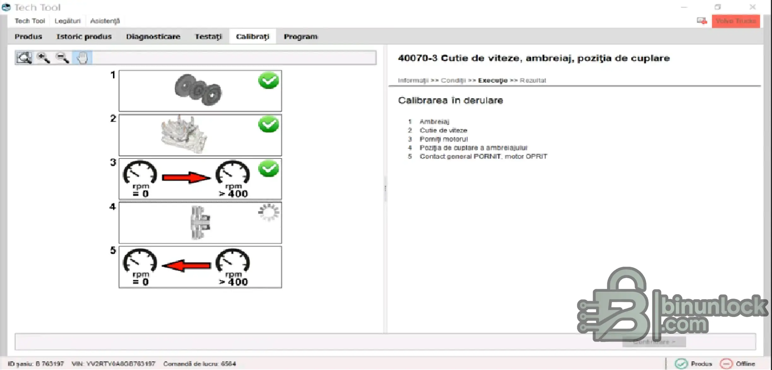This screenshot has height=370, width=772.
Task: Click the green checkmark on step 2
Action: pyautogui.click(x=269, y=124)
